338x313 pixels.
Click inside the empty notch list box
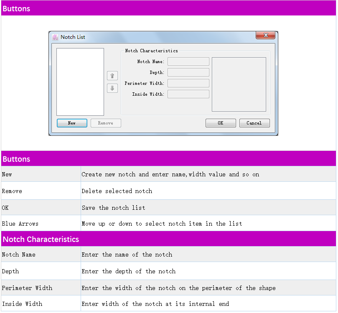(x=80, y=81)
